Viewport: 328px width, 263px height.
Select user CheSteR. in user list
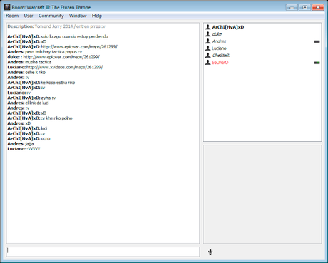[x=262, y=56]
